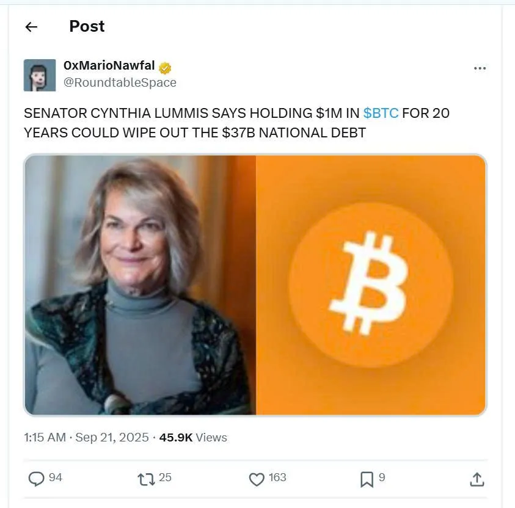Screen dimensions: 515x508
Task: Visit the @RoundtableSpace handle
Action: pyautogui.click(x=120, y=82)
